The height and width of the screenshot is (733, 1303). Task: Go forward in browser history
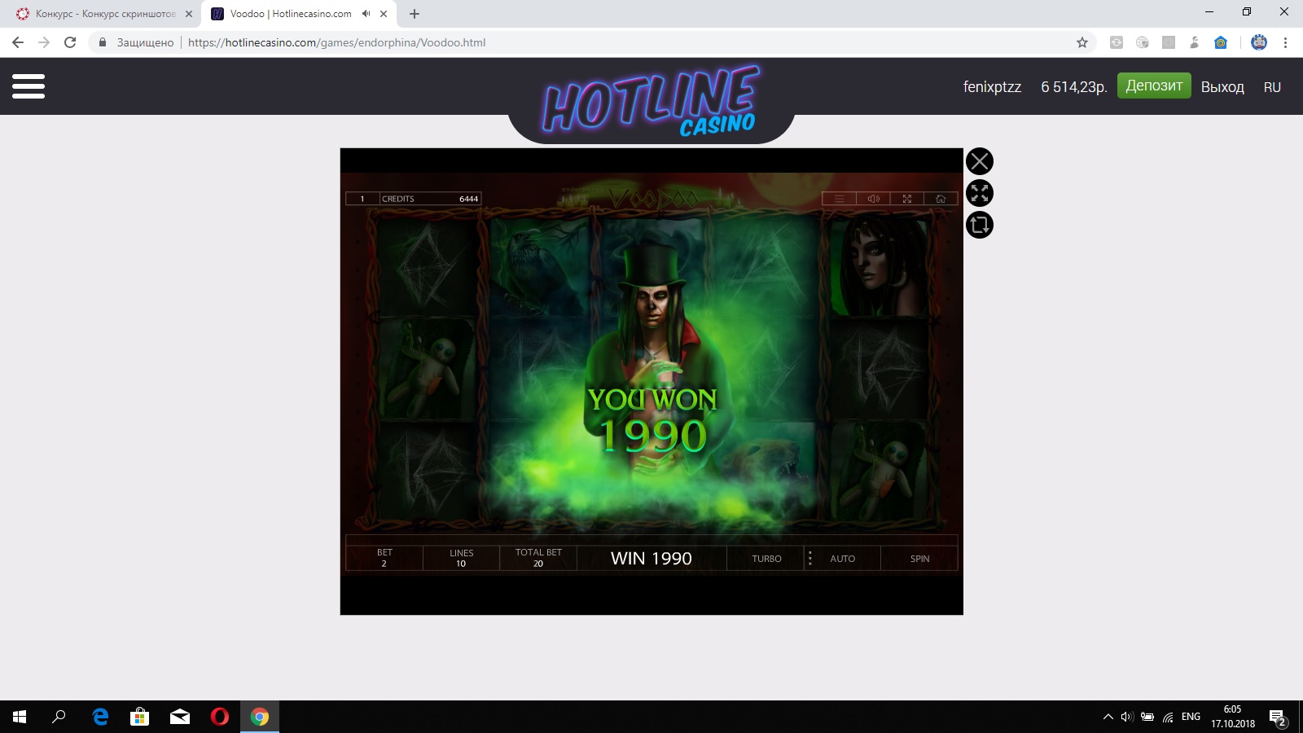point(44,42)
